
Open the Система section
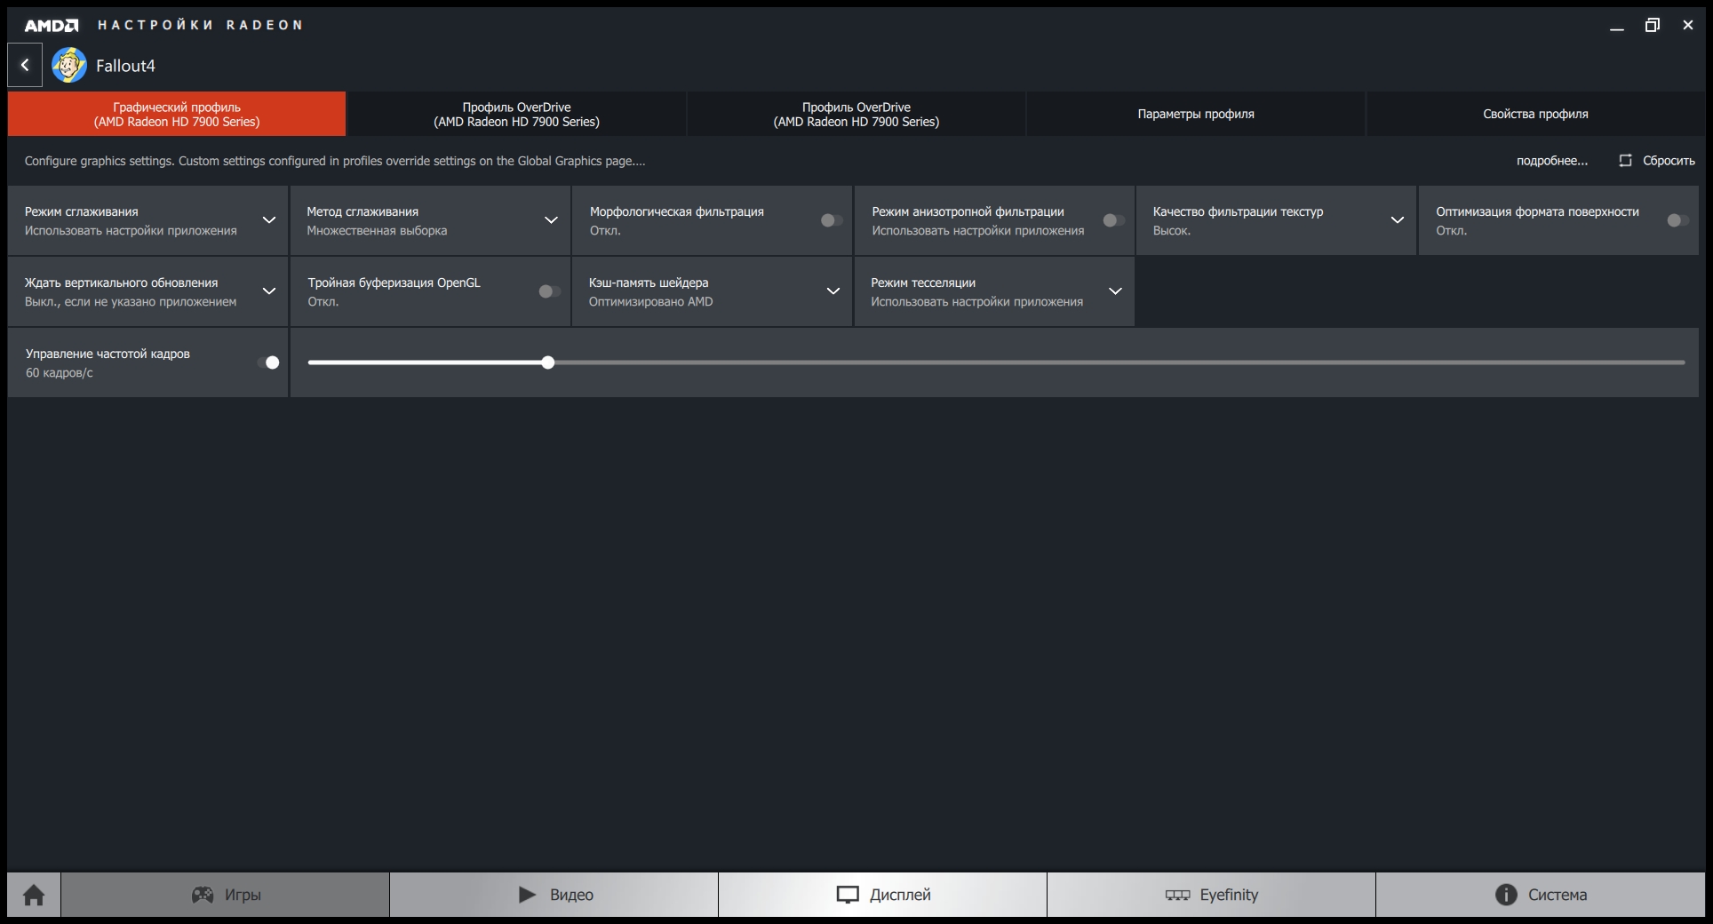(x=1541, y=895)
